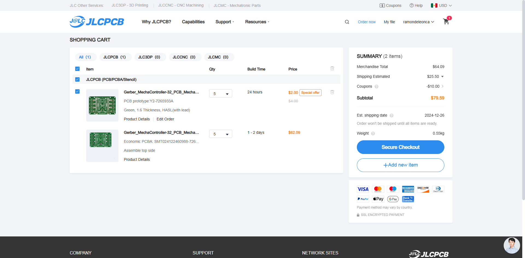The height and width of the screenshot is (258, 525).
Task: Click the footer JLCPCB logo
Action: point(429,254)
